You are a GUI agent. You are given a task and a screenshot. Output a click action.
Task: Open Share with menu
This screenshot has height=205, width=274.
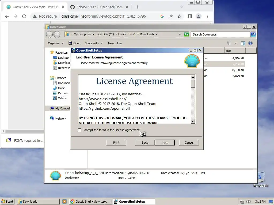[x=94, y=43]
